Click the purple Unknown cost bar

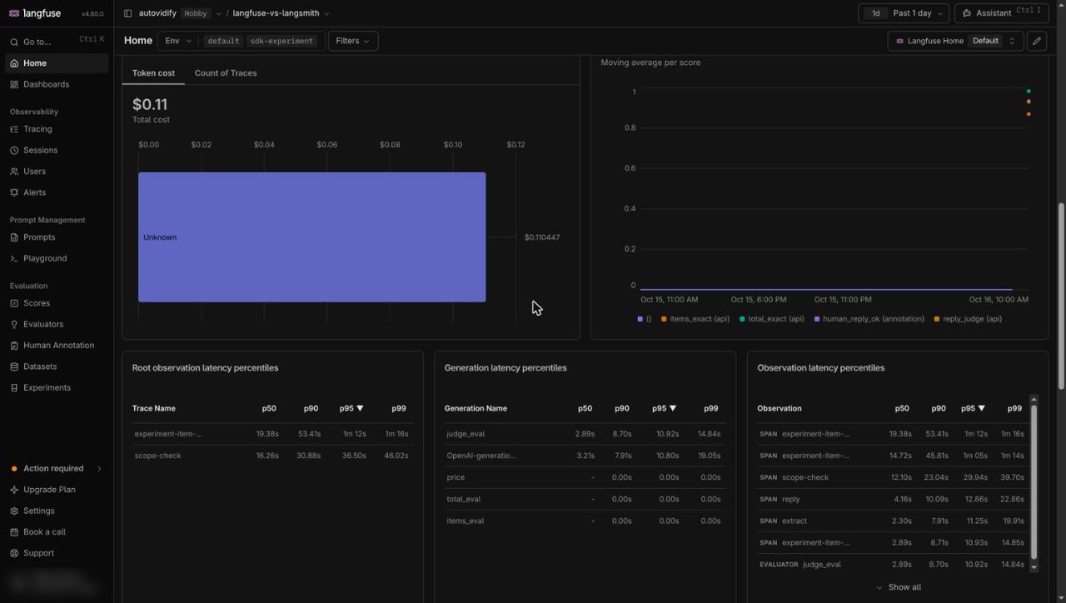[x=312, y=237]
